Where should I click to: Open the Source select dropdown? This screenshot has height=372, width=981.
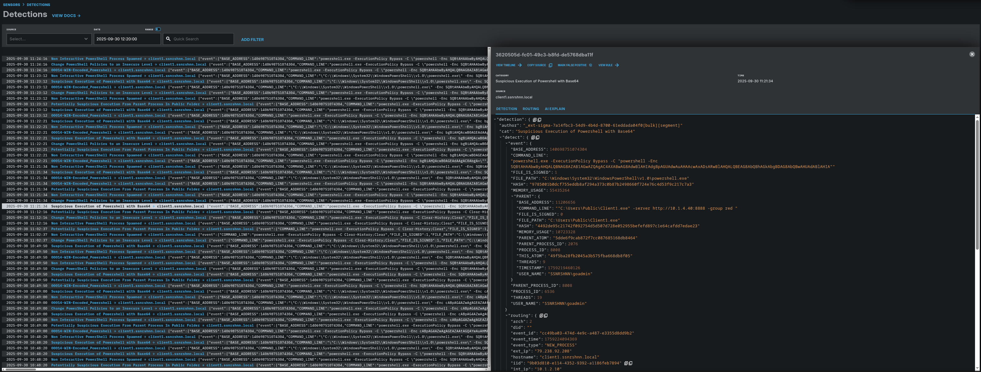[49, 39]
